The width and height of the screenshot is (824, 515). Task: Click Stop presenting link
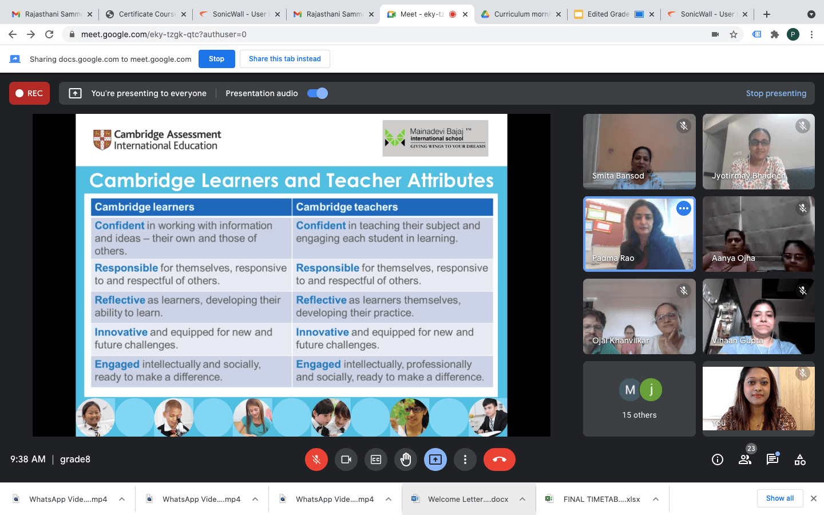tap(776, 93)
